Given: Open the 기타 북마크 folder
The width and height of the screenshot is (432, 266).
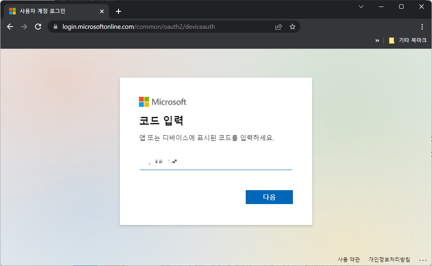Looking at the screenshot, I should tap(408, 41).
